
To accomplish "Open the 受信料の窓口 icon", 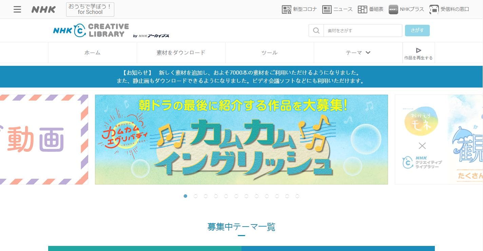I will tap(434, 9).
